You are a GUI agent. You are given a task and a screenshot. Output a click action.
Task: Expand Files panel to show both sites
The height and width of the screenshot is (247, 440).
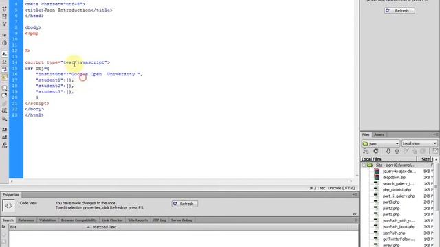[435, 151]
